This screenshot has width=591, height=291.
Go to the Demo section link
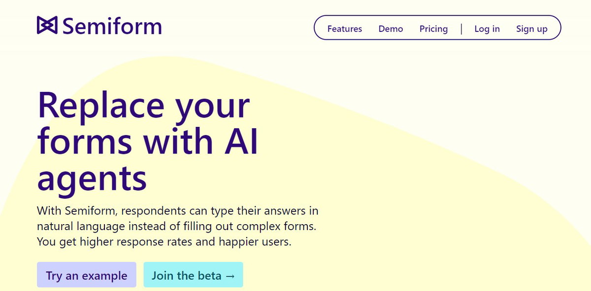click(391, 29)
